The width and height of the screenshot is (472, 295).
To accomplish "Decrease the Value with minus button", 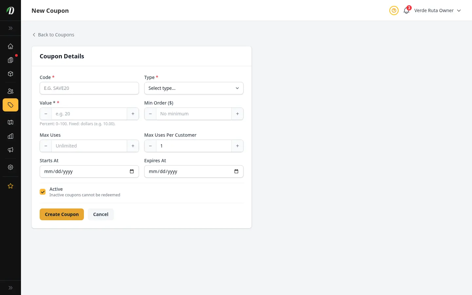I will (46, 114).
